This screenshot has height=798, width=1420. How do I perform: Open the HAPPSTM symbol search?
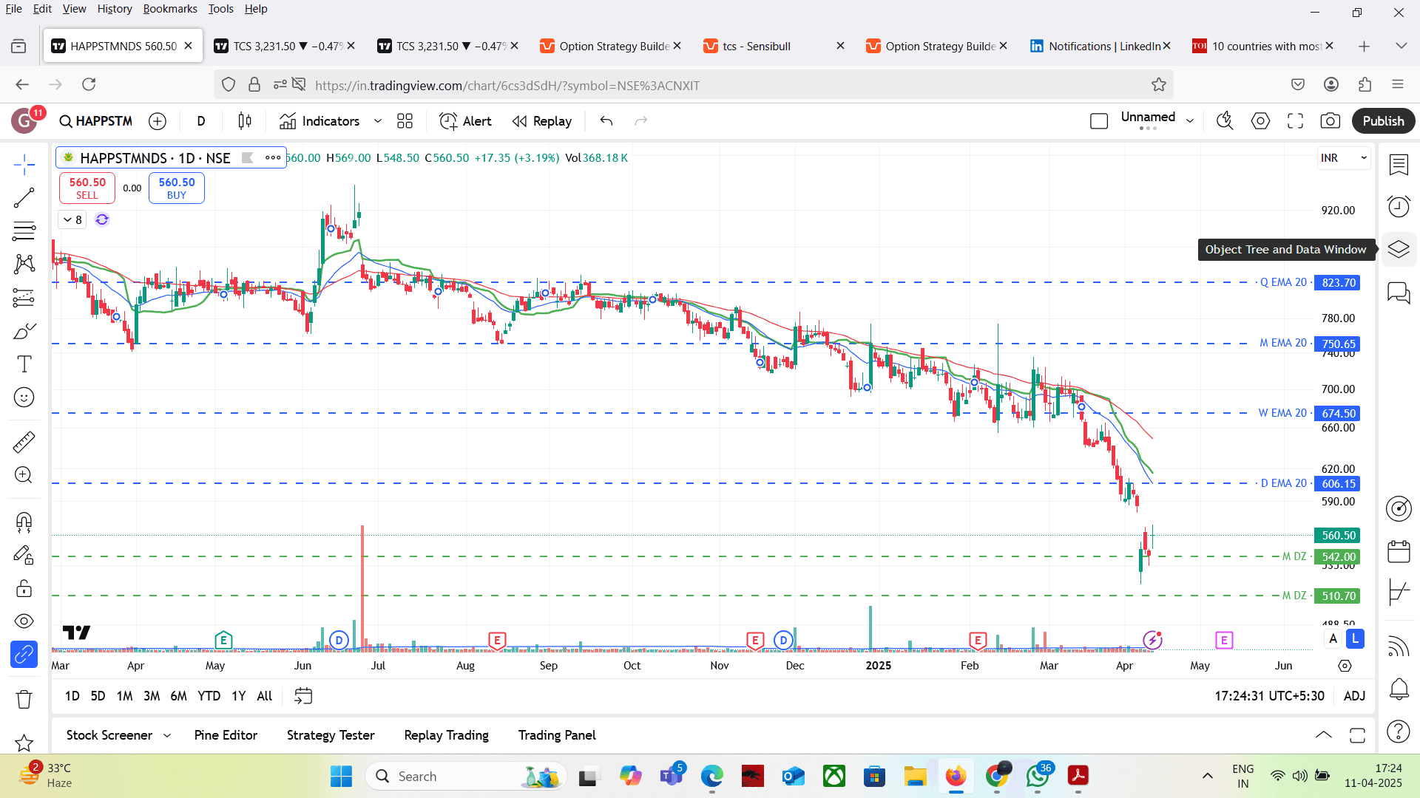[x=96, y=121]
